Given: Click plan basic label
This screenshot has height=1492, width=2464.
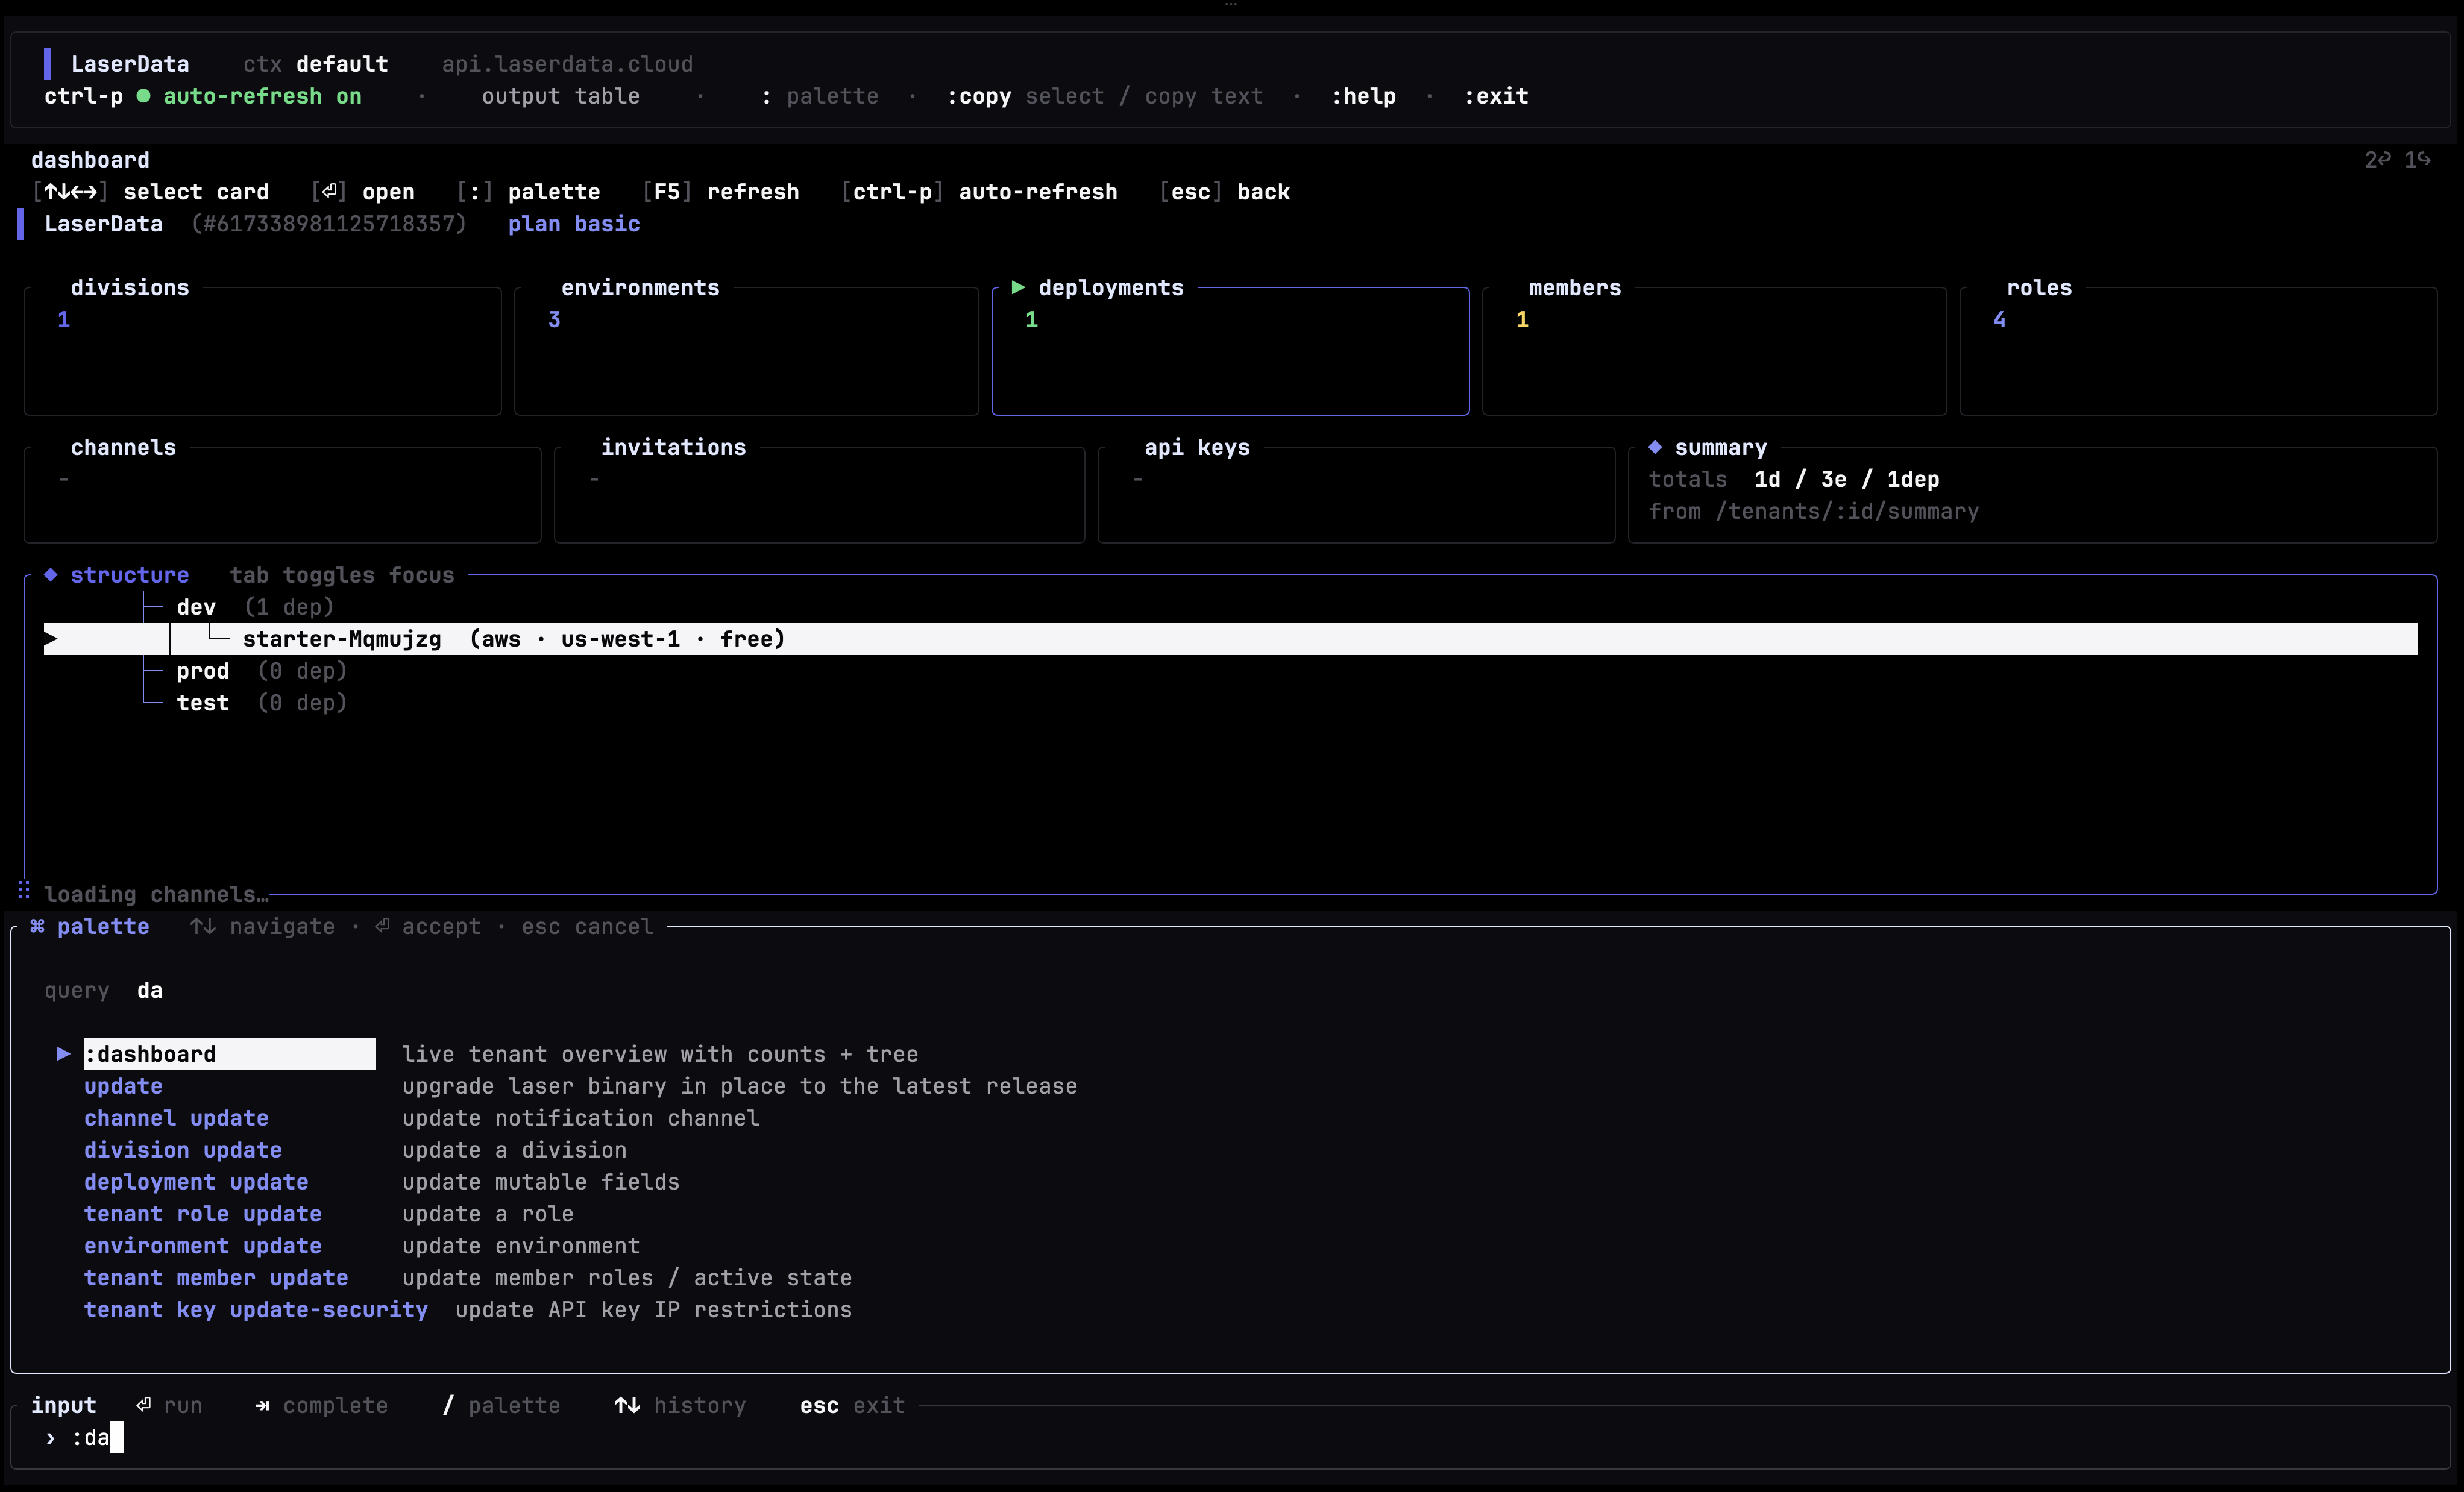Looking at the screenshot, I should coord(574,223).
